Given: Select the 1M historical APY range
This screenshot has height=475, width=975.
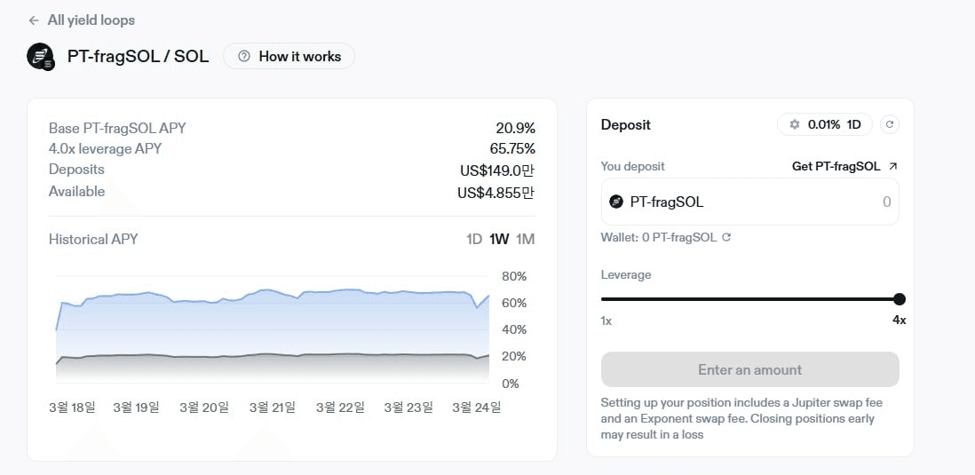Looking at the screenshot, I should 526,240.
